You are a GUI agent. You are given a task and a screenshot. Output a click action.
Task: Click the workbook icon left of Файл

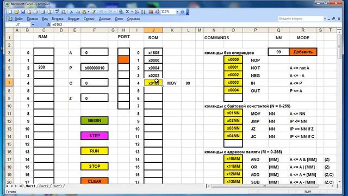(10, 19)
